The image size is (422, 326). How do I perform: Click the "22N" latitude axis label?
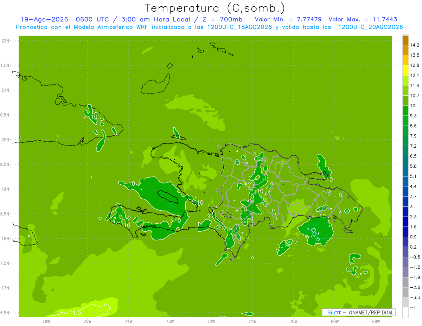point(5,41)
